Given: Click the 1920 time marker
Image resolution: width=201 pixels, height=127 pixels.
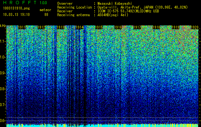Looking at the screenshot, I should [x=195, y=27].
